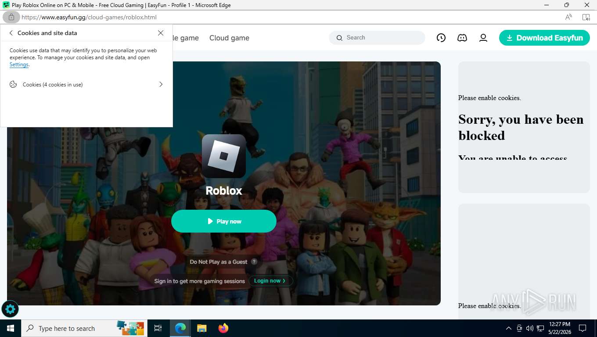Click the Play now button
597x337 pixels.
224,221
